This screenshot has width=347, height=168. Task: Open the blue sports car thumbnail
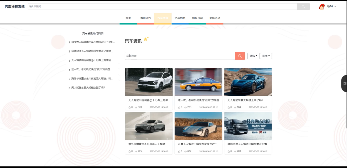pyautogui.click(x=248, y=82)
